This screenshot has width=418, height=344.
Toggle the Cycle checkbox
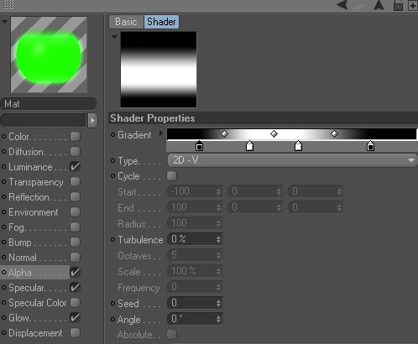[171, 176]
